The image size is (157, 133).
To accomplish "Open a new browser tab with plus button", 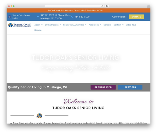I will (x=149, y=7).
